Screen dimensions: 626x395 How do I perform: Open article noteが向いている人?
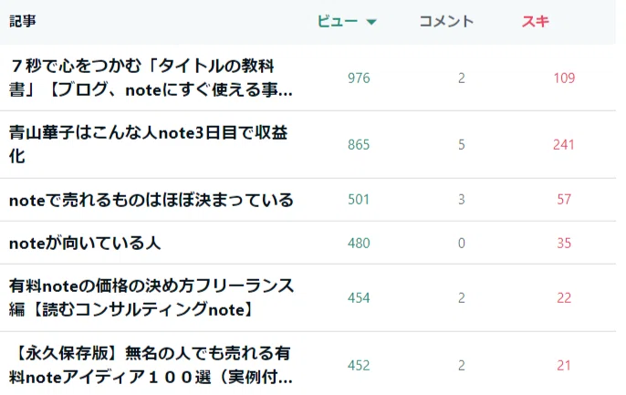(85, 243)
